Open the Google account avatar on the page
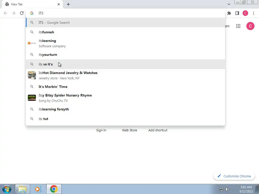The width and height of the screenshot is (259, 194). pos(250,26)
